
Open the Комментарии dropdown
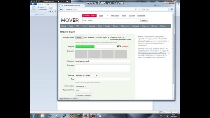coord(81,86)
